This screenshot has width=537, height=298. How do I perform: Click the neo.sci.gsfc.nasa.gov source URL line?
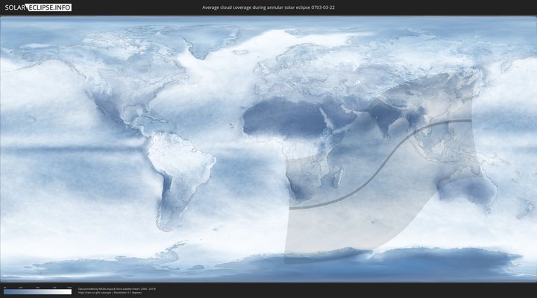(110, 293)
